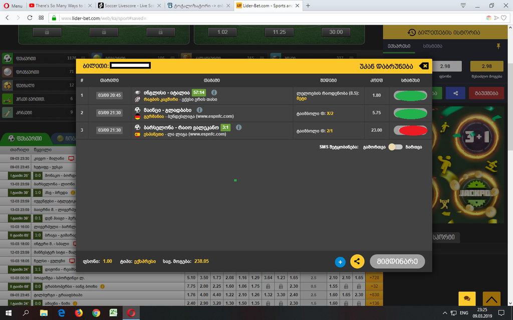513x320 pixels.
Task: Open the Windows Start menu
Action: pos(9,313)
